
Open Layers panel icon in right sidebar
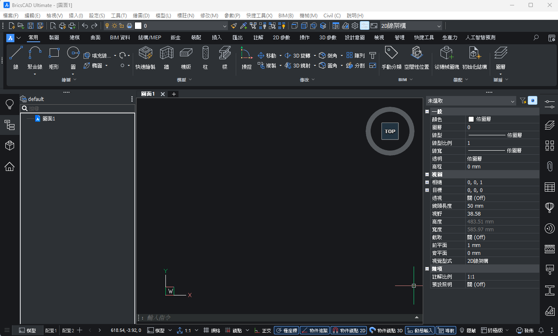point(549,125)
